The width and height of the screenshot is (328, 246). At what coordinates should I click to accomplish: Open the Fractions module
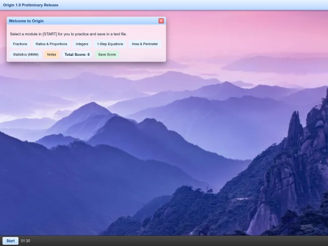coord(20,44)
